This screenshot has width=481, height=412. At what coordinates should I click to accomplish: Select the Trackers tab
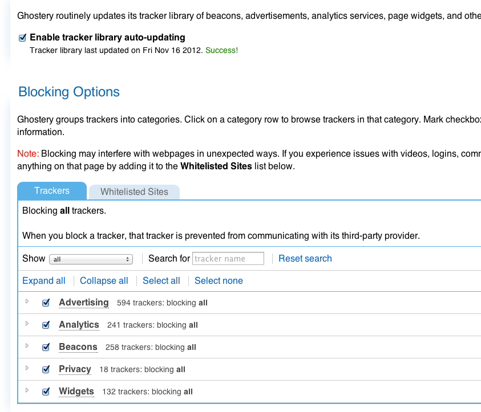click(52, 191)
